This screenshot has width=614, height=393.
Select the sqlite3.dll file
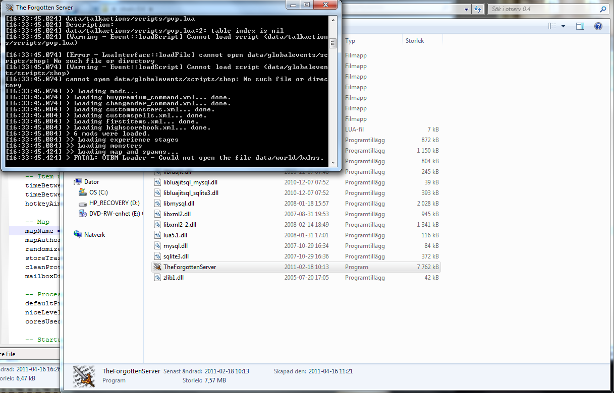tap(176, 256)
